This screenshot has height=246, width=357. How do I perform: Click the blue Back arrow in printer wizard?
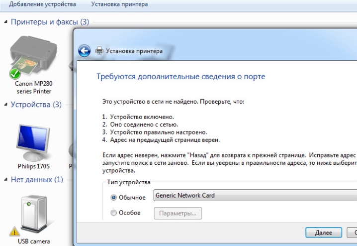pos(84,51)
